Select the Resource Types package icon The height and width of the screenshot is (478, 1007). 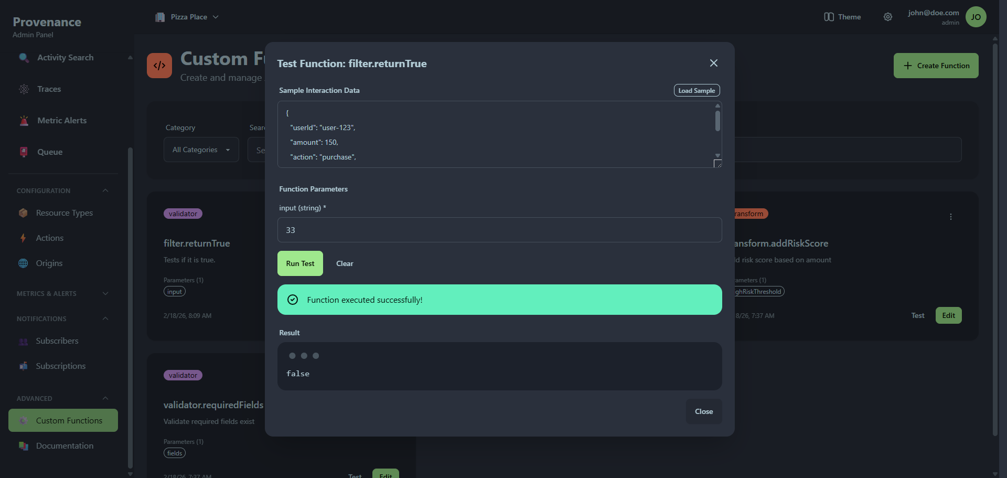pos(23,213)
